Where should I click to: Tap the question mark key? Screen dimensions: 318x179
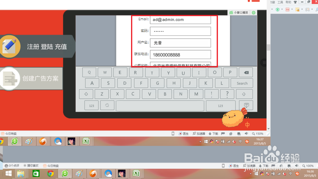pyautogui.click(x=227, y=94)
